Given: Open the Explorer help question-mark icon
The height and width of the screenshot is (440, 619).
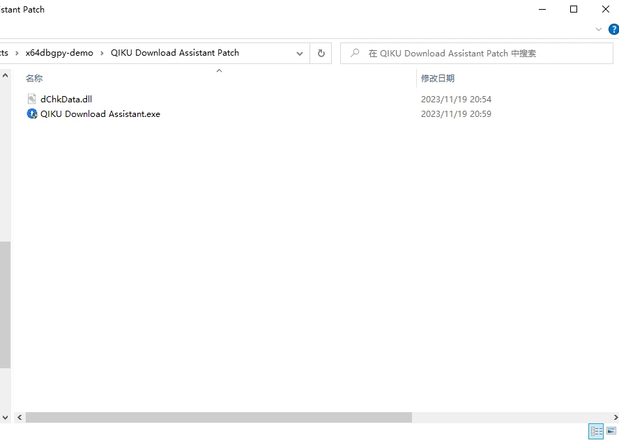Looking at the screenshot, I should point(614,29).
